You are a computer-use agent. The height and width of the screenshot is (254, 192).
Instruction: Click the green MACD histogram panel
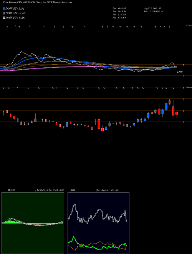click(x=33, y=223)
